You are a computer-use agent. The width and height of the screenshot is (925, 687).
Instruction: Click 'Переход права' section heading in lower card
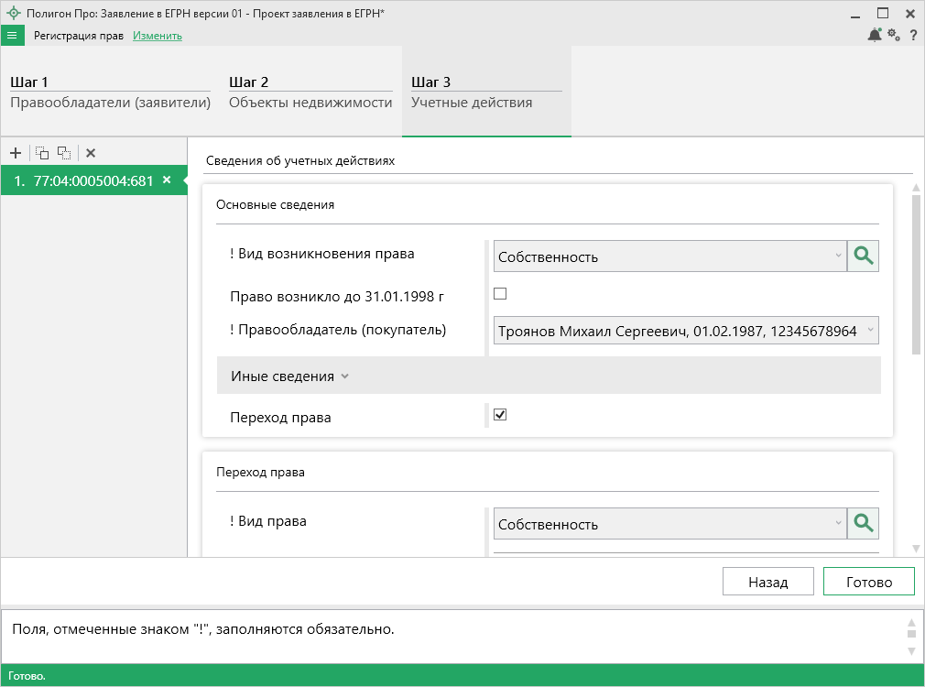click(260, 472)
